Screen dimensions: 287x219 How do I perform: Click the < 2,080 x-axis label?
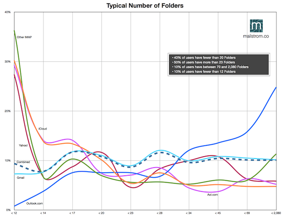pos(275,212)
